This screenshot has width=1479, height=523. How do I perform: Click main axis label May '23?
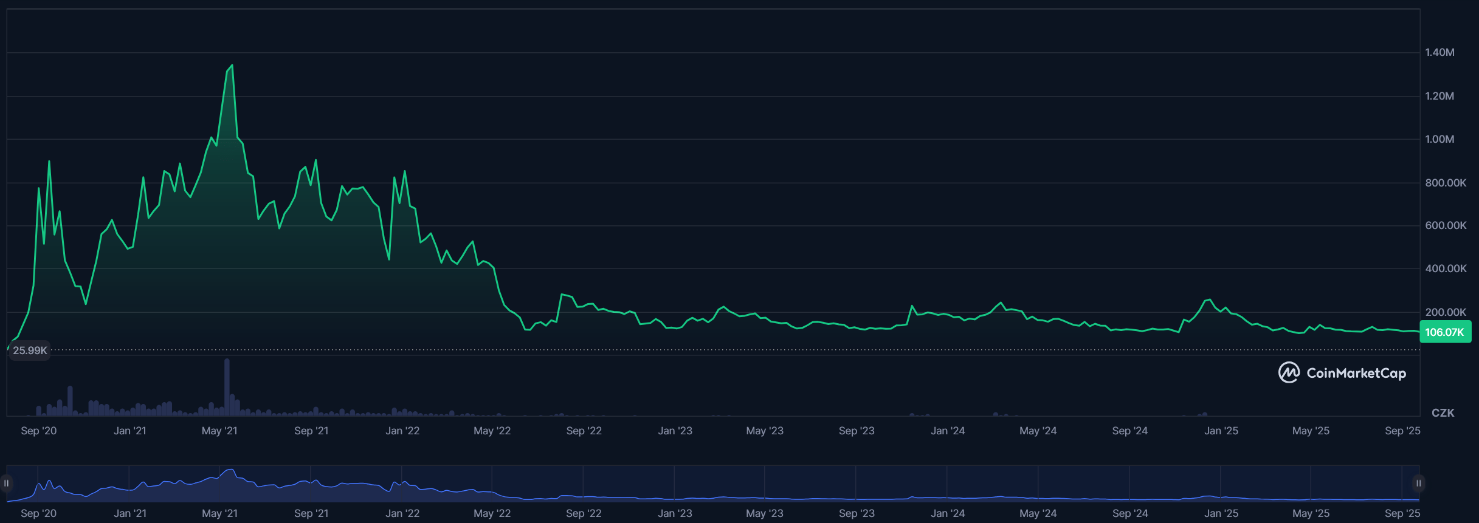pyautogui.click(x=765, y=431)
